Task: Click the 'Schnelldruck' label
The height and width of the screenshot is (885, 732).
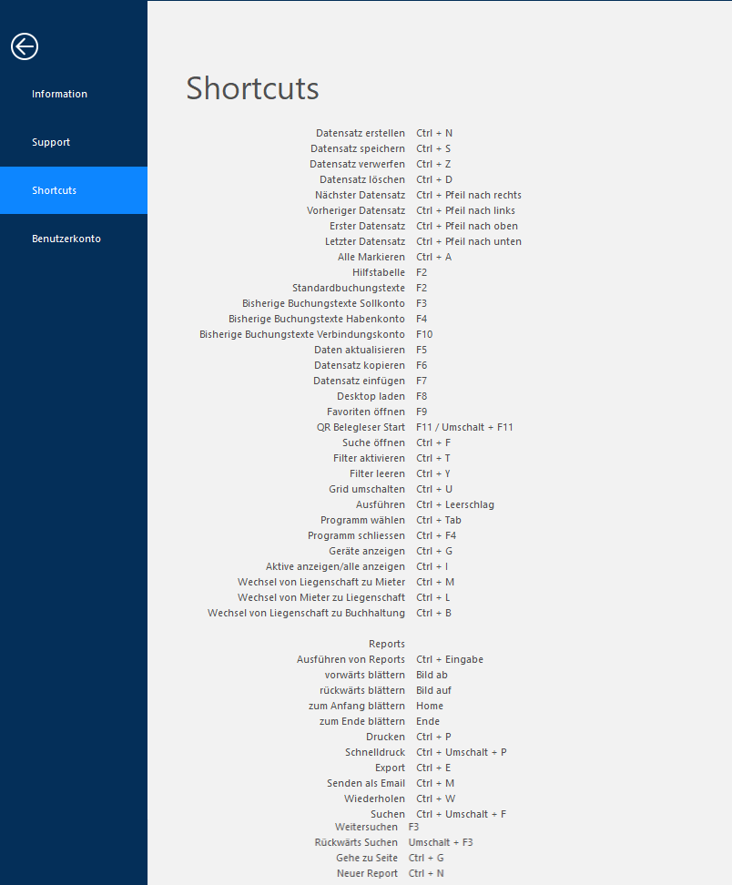Action: tap(375, 752)
